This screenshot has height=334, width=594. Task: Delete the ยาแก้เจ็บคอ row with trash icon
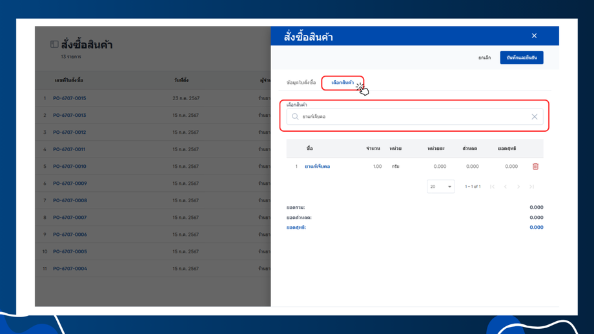tap(535, 167)
